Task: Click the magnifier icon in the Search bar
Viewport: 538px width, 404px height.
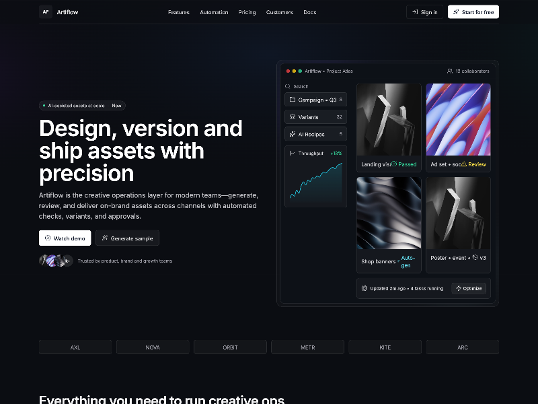Action: click(288, 86)
